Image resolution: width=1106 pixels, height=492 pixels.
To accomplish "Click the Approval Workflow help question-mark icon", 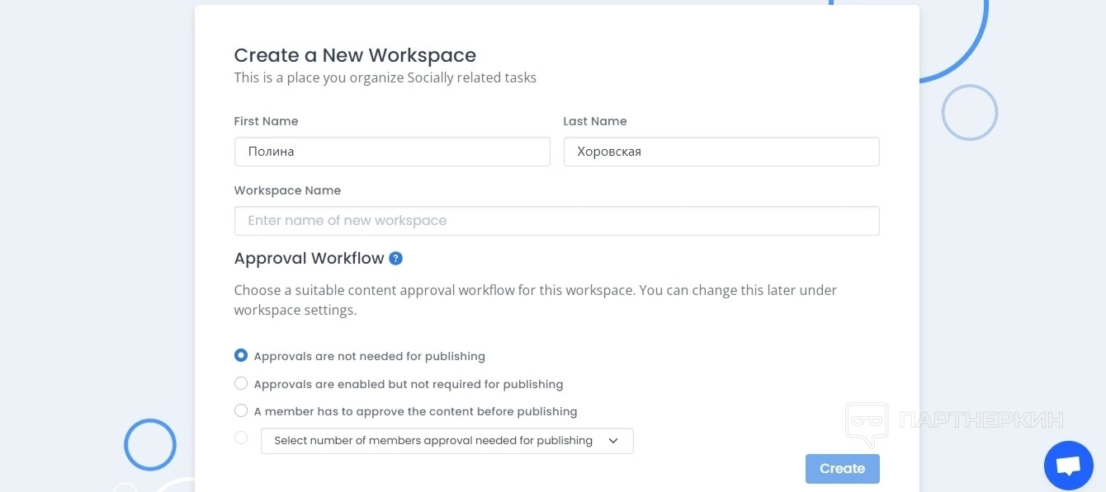I will pyautogui.click(x=396, y=259).
